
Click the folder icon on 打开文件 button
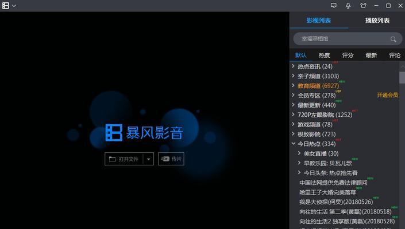[112, 159]
